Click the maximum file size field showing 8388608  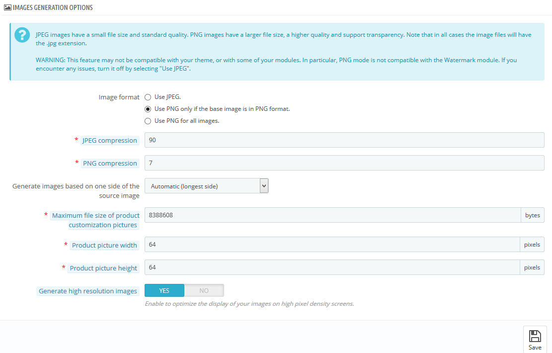click(x=333, y=215)
